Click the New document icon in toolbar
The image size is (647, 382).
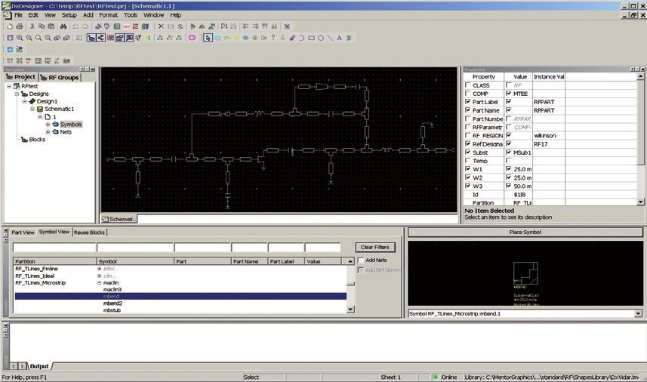point(9,26)
